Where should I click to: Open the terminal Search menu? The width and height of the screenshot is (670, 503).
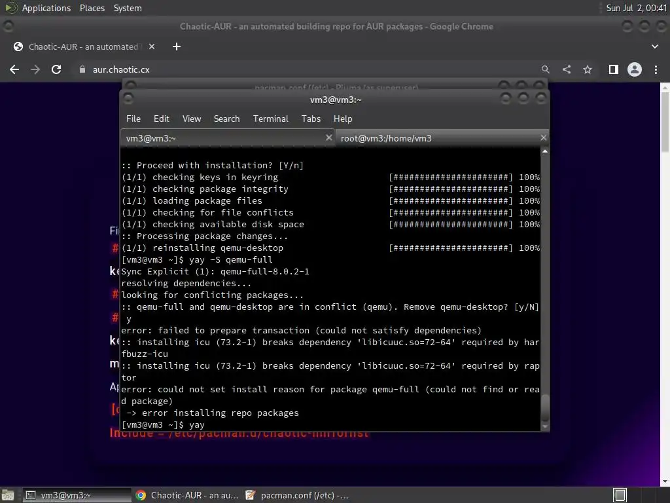[226, 119]
